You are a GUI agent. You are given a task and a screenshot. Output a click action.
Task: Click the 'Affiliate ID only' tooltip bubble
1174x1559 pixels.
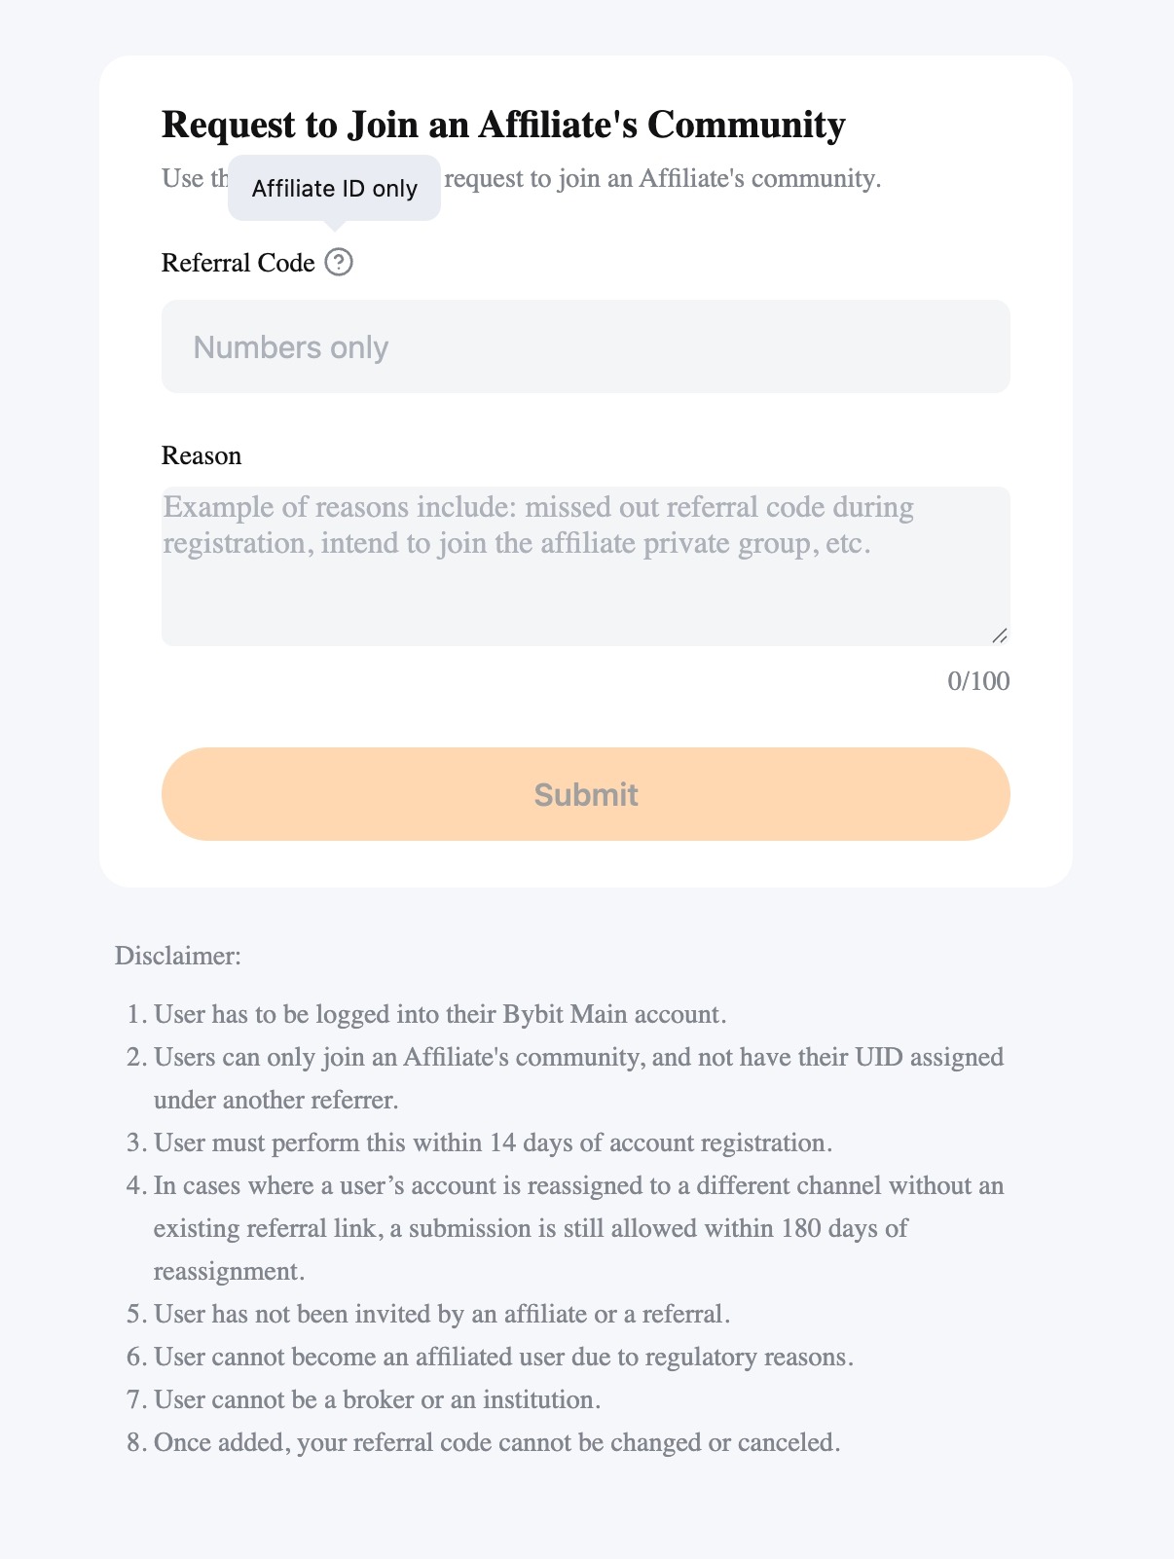334,188
